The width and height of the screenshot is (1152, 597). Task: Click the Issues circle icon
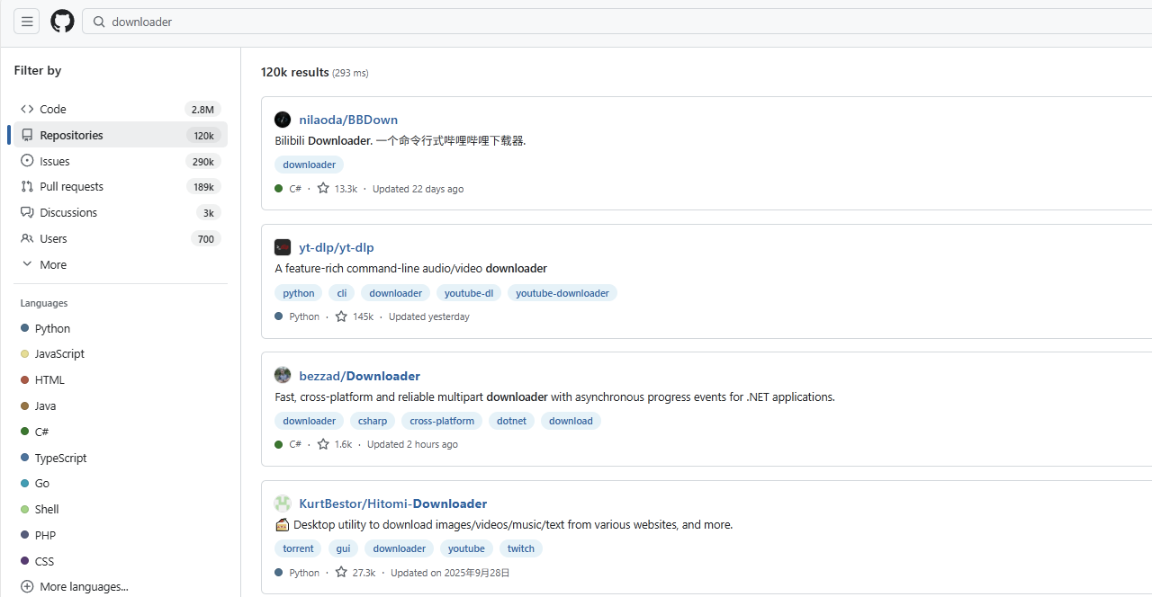point(27,161)
